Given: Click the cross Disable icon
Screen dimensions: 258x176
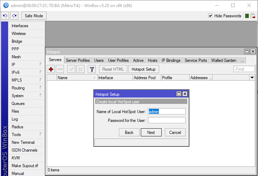Looking at the screenshot, I should [x=80, y=69].
